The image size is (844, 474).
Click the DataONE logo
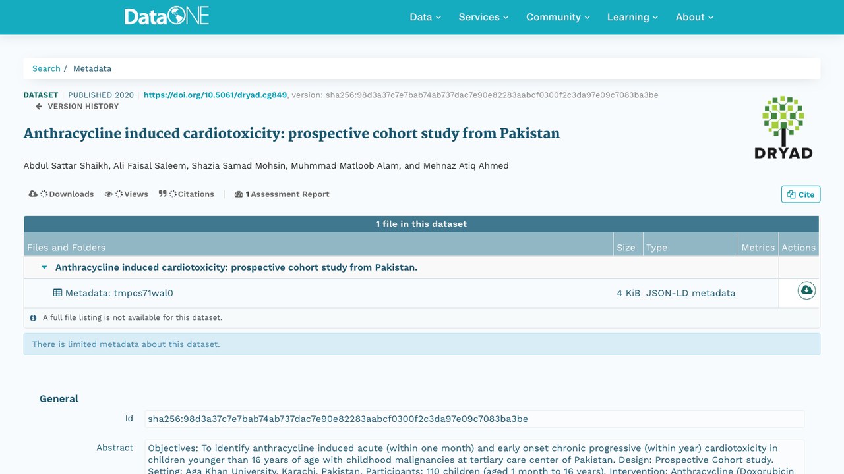166,16
